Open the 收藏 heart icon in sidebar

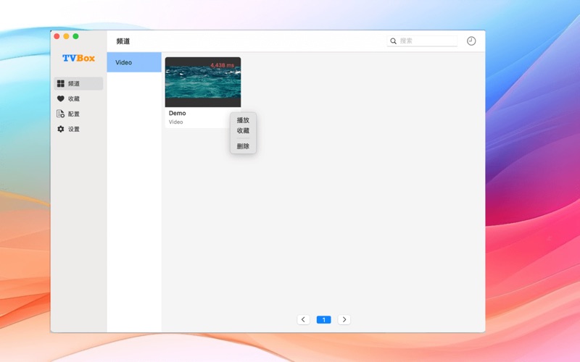coord(61,99)
